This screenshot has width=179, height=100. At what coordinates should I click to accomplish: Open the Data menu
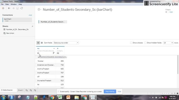coord(7,4)
